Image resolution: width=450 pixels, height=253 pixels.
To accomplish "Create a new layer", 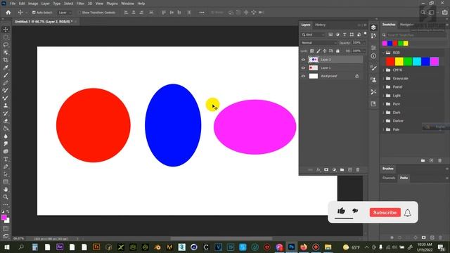I will tap(350, 170).
